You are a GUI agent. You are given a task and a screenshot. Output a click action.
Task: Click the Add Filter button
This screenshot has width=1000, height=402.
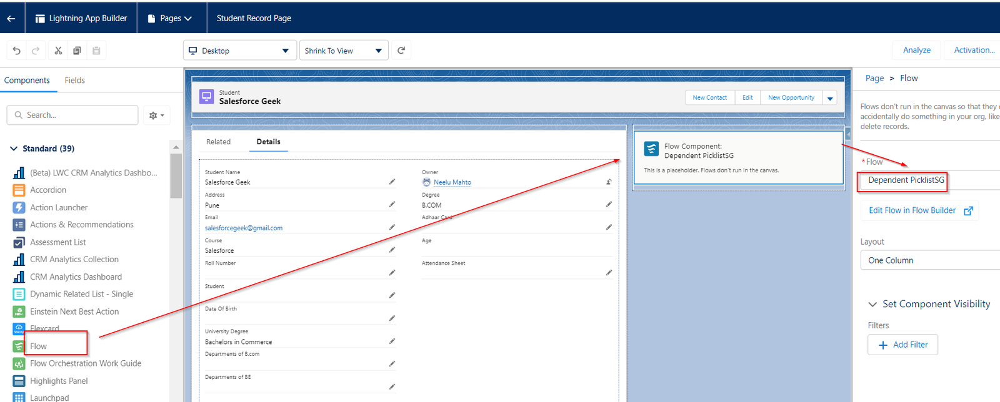pyautogui.click(x=902, y=345)
